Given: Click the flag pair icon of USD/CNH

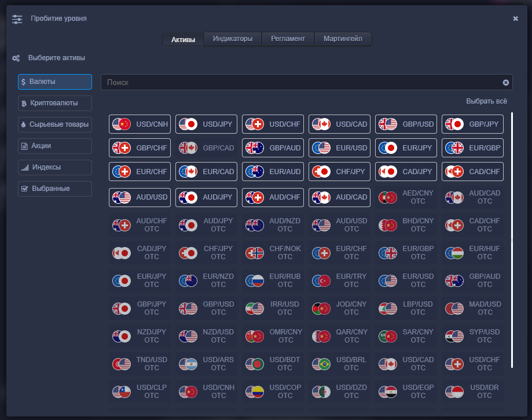Looking at the screenshot, I should 122,124.
